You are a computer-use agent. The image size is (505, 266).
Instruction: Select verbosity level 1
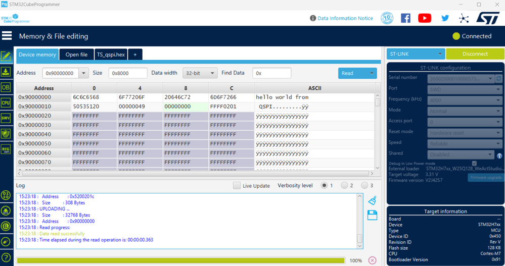(324, 185)
